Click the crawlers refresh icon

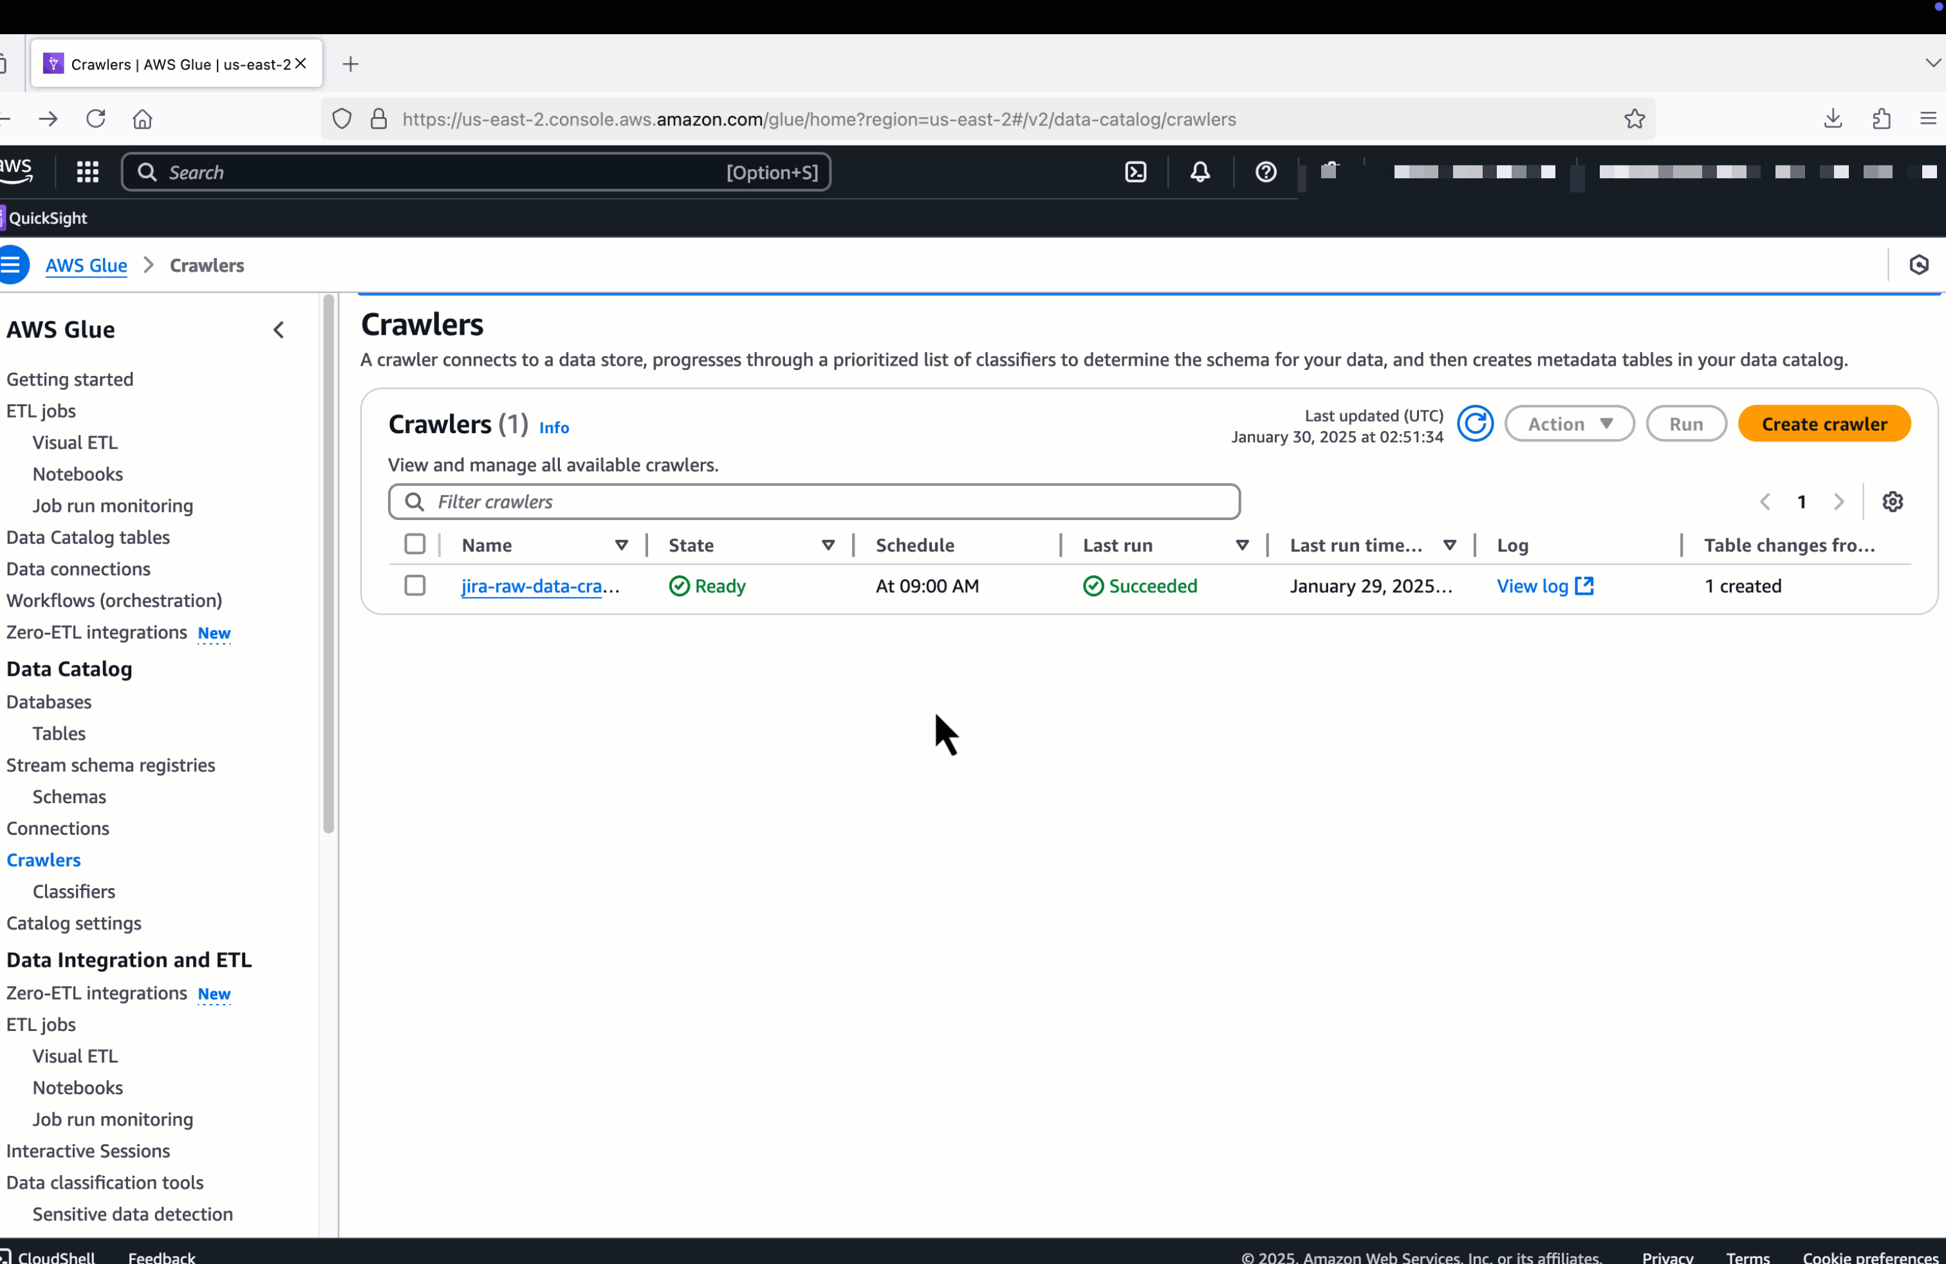click(1474, 423)
